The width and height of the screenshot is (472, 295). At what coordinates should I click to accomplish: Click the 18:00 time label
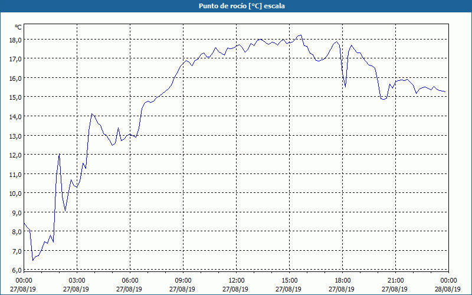[343, 281]
